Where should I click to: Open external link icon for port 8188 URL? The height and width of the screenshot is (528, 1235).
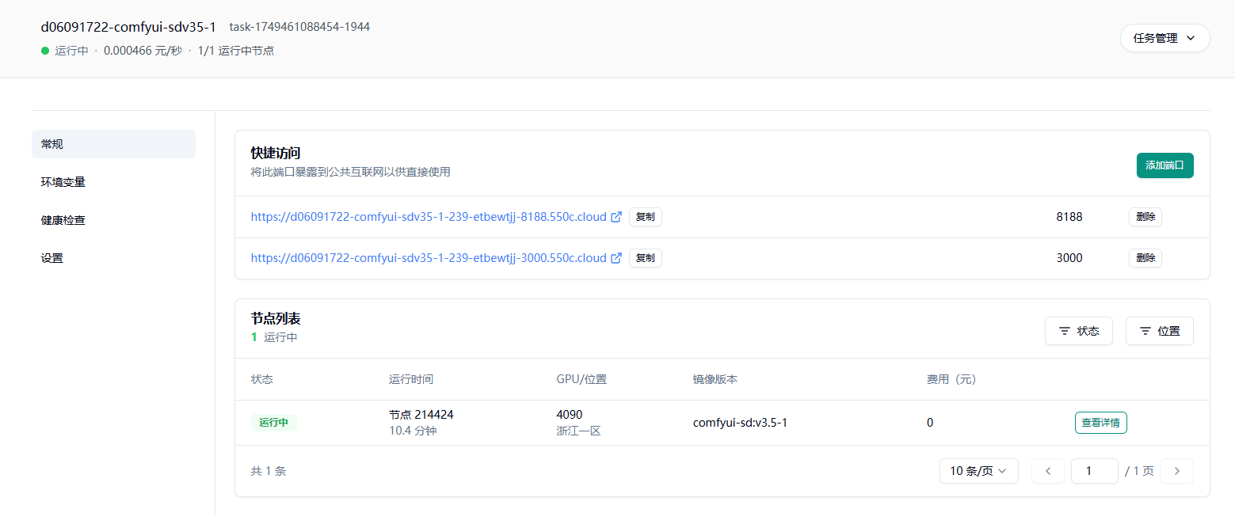(x=616, y=217)
